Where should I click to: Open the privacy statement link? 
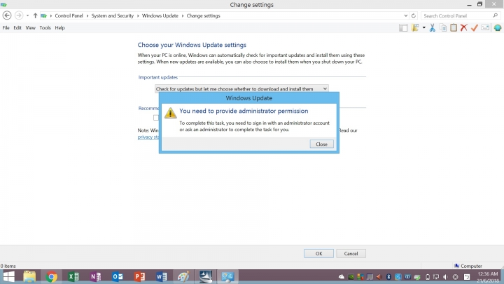148,137
